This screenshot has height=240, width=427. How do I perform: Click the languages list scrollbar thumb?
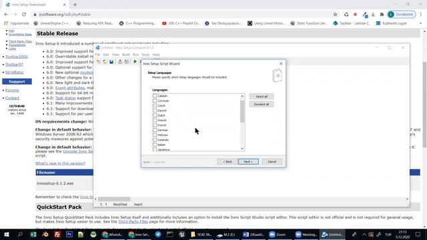click(x=242, y=111)
